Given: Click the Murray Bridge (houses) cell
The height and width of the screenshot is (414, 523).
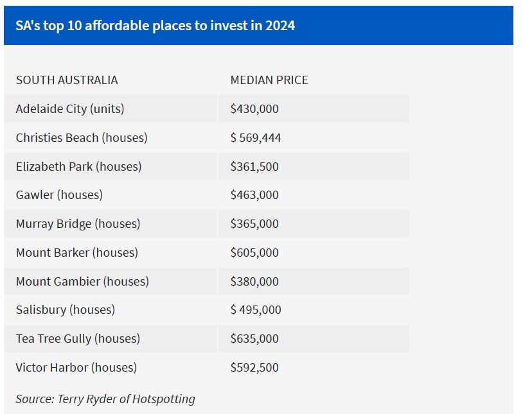Looking at the screenshot, I should tap(78, 224).
